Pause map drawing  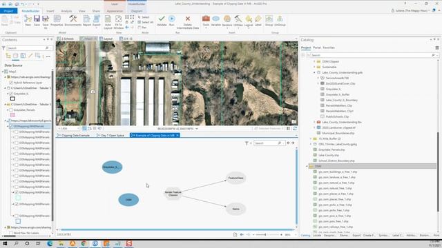288,129
